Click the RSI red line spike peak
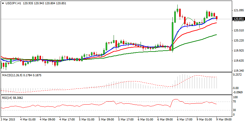The height and width of the screenshot is (122, 245). tap(175, 99)
